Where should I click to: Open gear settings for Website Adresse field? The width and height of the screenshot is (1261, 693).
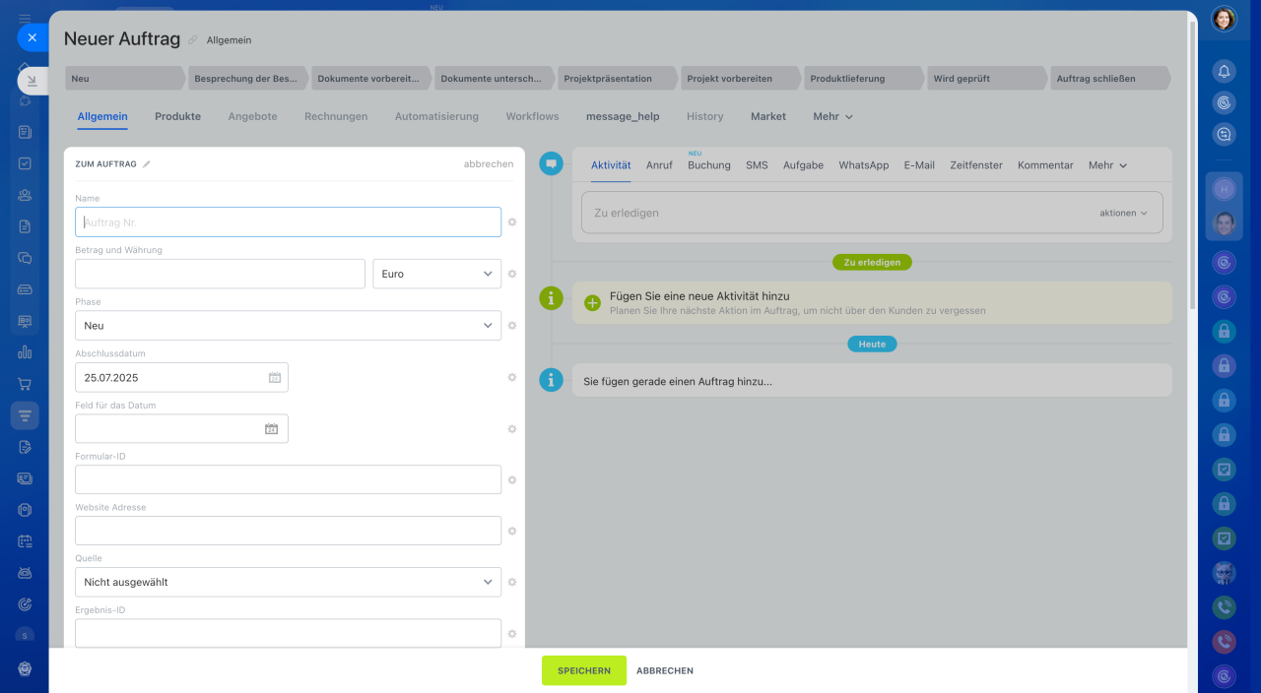(x=512, y=531)
